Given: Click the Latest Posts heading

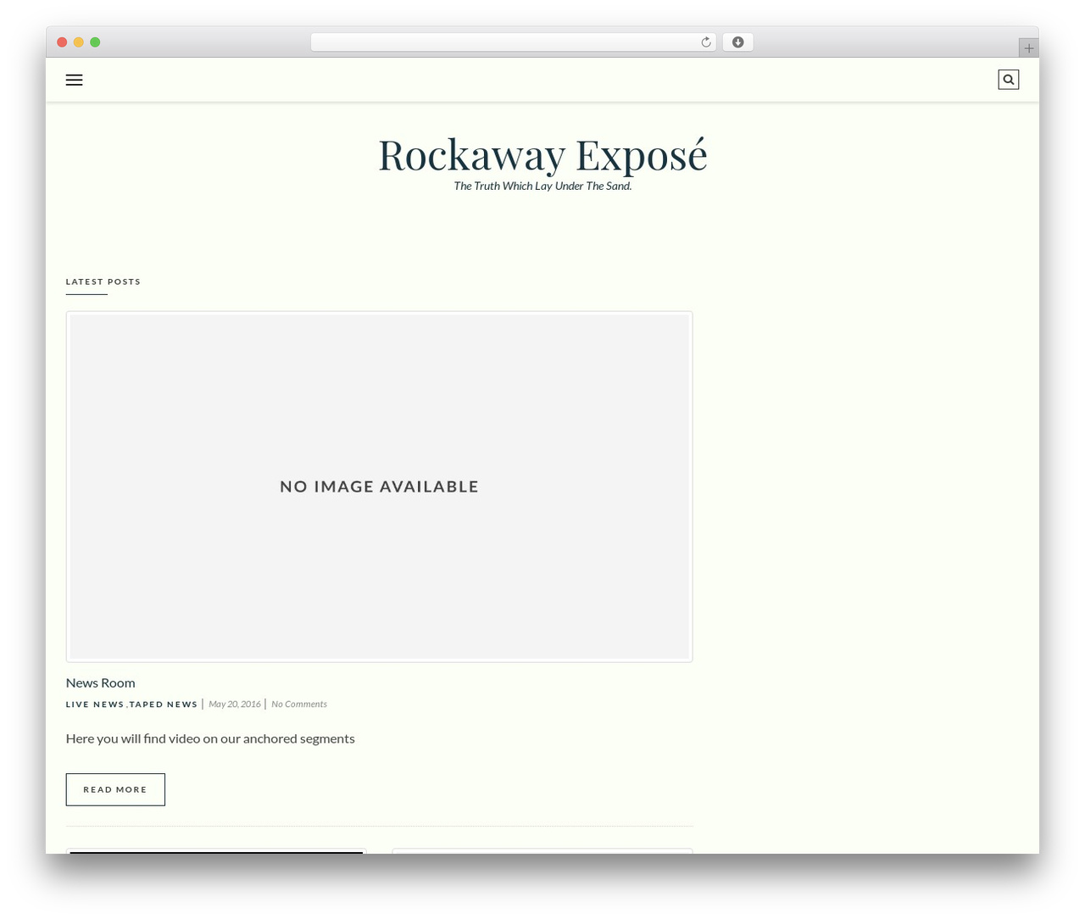Looking at the screenshot, I should click(x=103, y=281).
